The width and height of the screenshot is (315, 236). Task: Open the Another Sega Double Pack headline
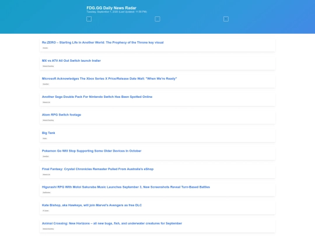pyautogui.click(x=97, y=97)
